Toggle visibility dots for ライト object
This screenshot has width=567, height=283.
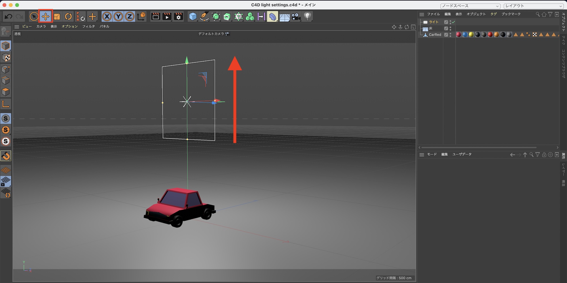click(x=450, y=22)
